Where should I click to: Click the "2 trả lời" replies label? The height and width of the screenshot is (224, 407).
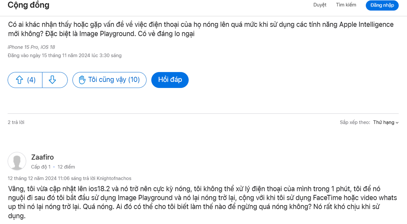tap(16, 122)
